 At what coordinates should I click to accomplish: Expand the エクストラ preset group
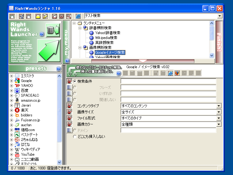(x=11, y=76)
